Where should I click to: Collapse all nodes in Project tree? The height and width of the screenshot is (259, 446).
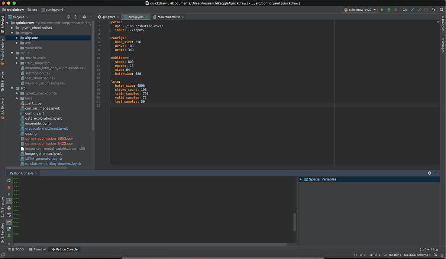tap(75, 17)
